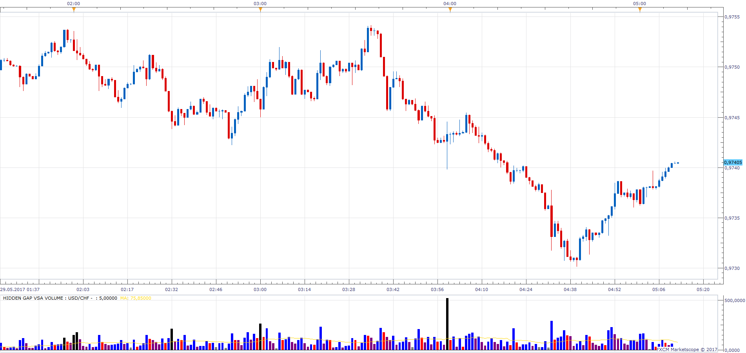Click the date label 29.05.2017 01:37
This screenshot has width=746, height=353.
[x=20, y=289]
